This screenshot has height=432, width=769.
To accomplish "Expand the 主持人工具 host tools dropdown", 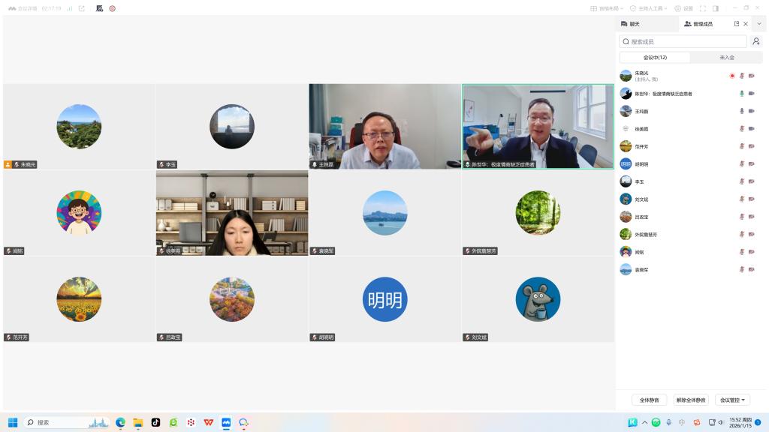I will coord(650,8).
